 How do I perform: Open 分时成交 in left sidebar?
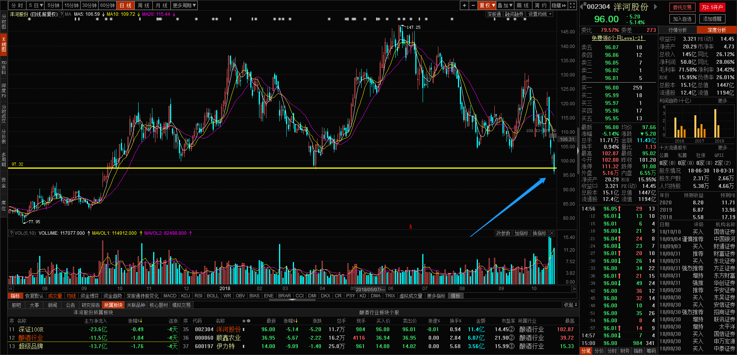coord(3,114)
